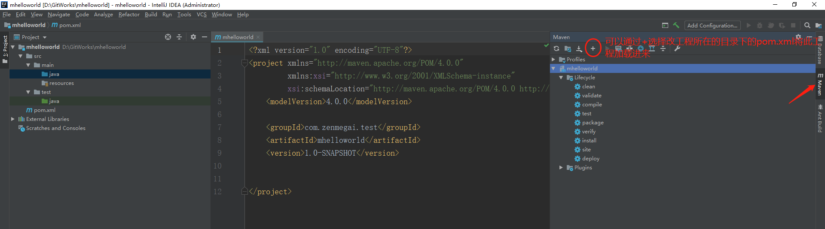The height and width of the screenshot is (229, 825).
Task: Collapse the test folder arrow
Action: [x=28, y=92]
